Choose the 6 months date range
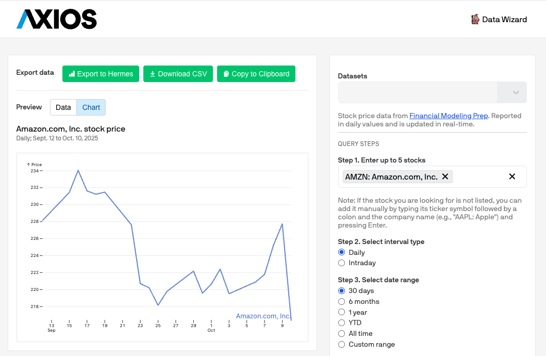Viewport: 546px width, 356px height. coord(341,301)
